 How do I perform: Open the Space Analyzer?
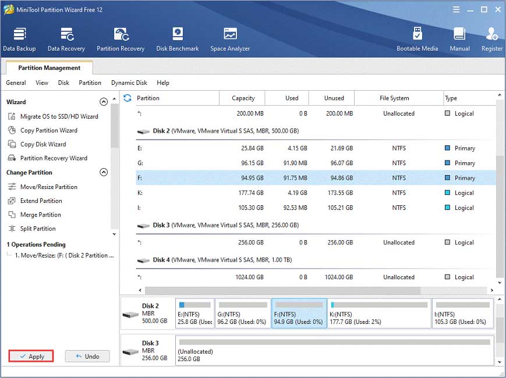point(230,40)
